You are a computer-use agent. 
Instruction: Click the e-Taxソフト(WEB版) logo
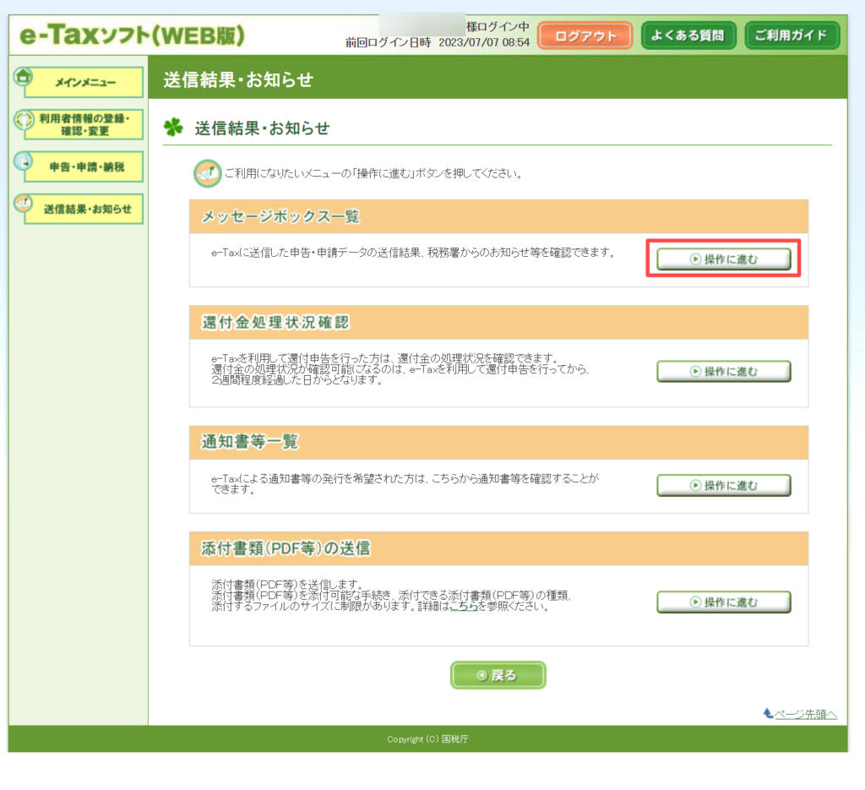[x=131, y=35]
